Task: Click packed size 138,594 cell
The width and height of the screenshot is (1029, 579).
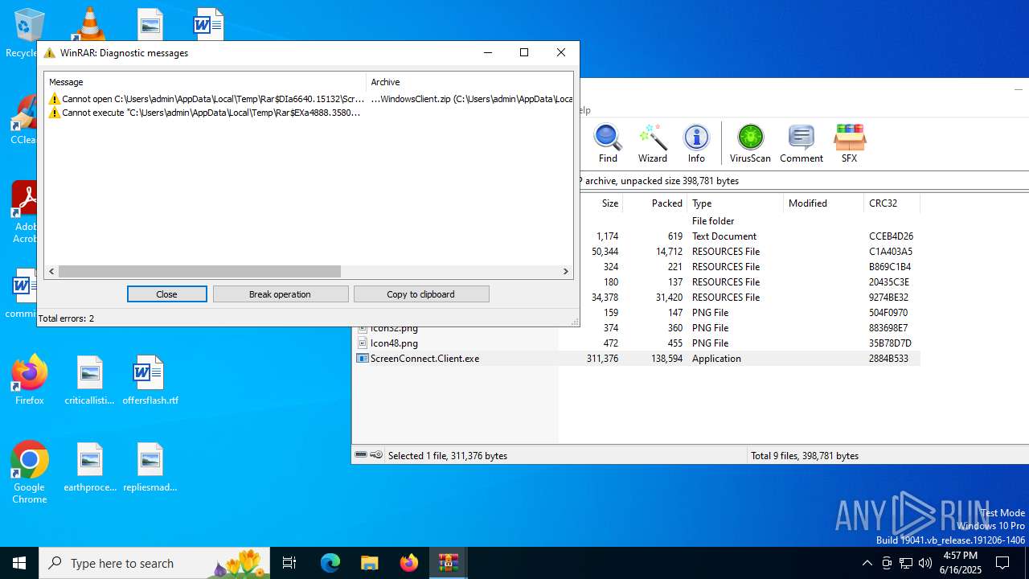Action: click(666, 359)
